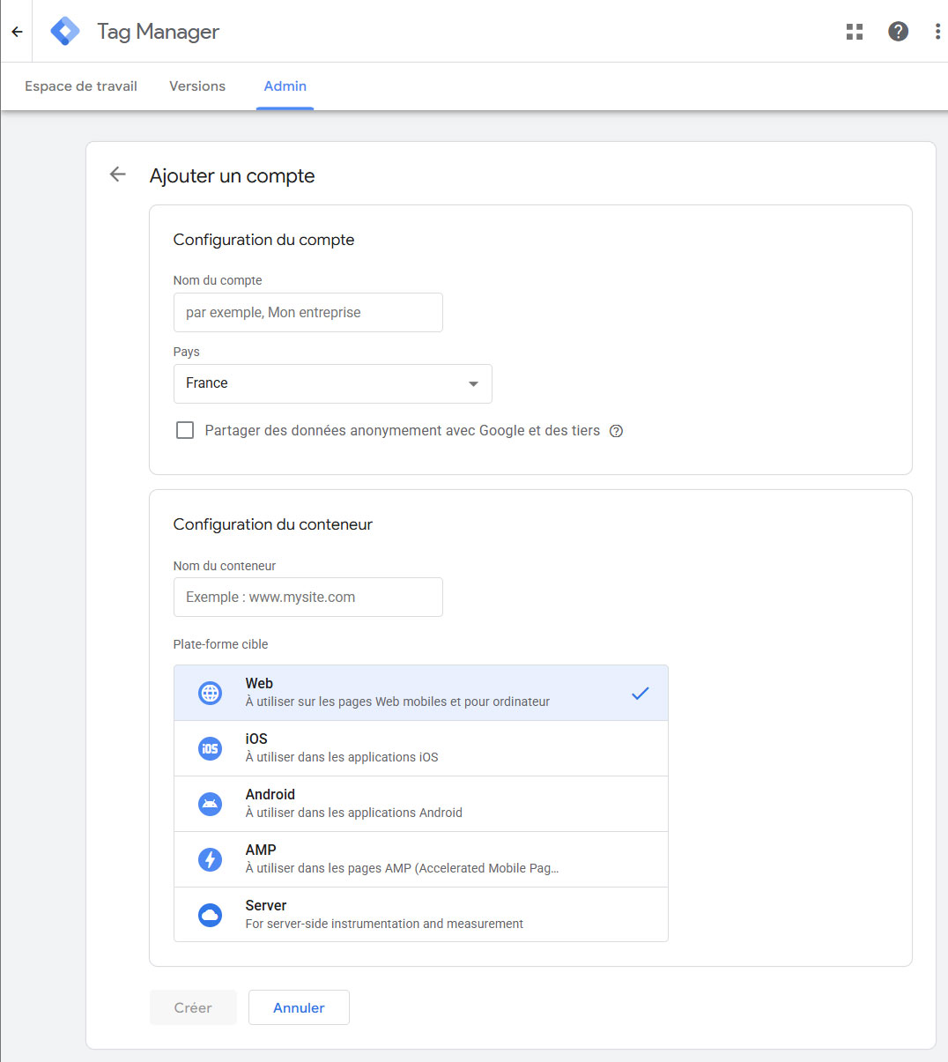Select the Server platform option
The image size is (948, 1062).
(420, 914)
